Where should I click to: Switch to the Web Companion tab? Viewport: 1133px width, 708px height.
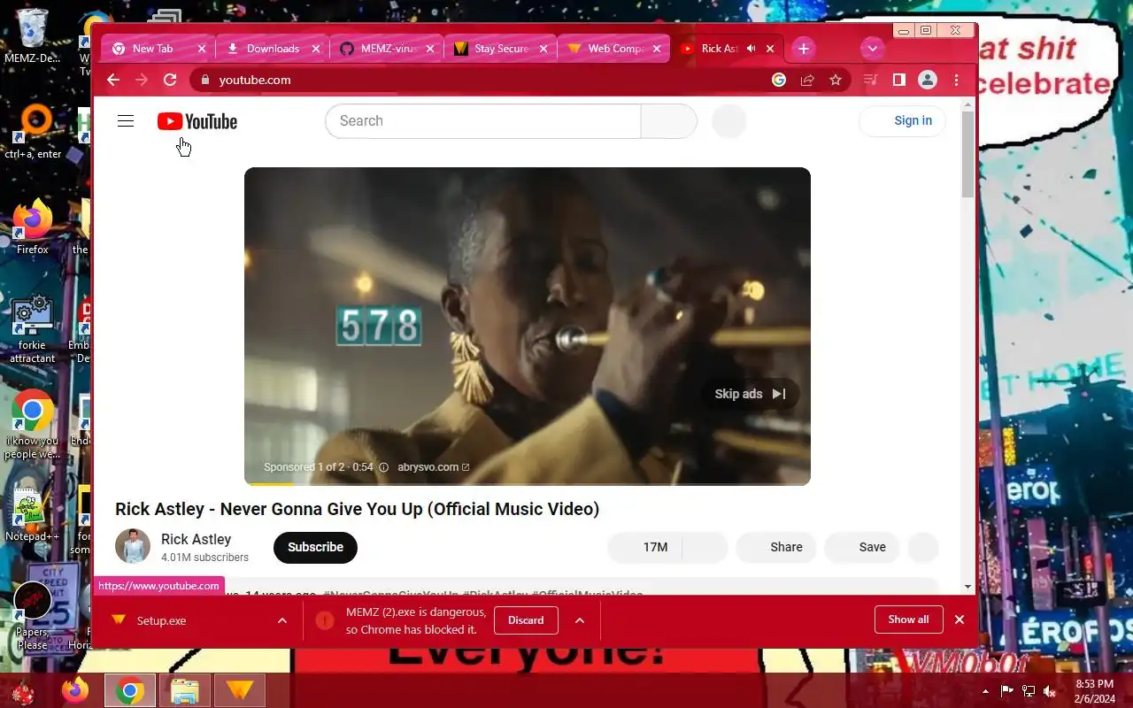pos(614,49)
